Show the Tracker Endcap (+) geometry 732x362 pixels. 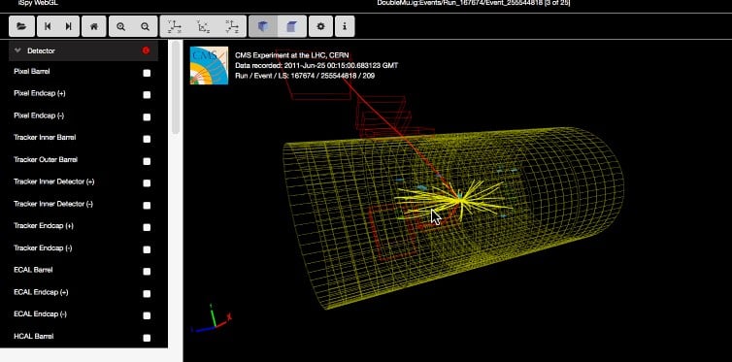click(147, 228)
